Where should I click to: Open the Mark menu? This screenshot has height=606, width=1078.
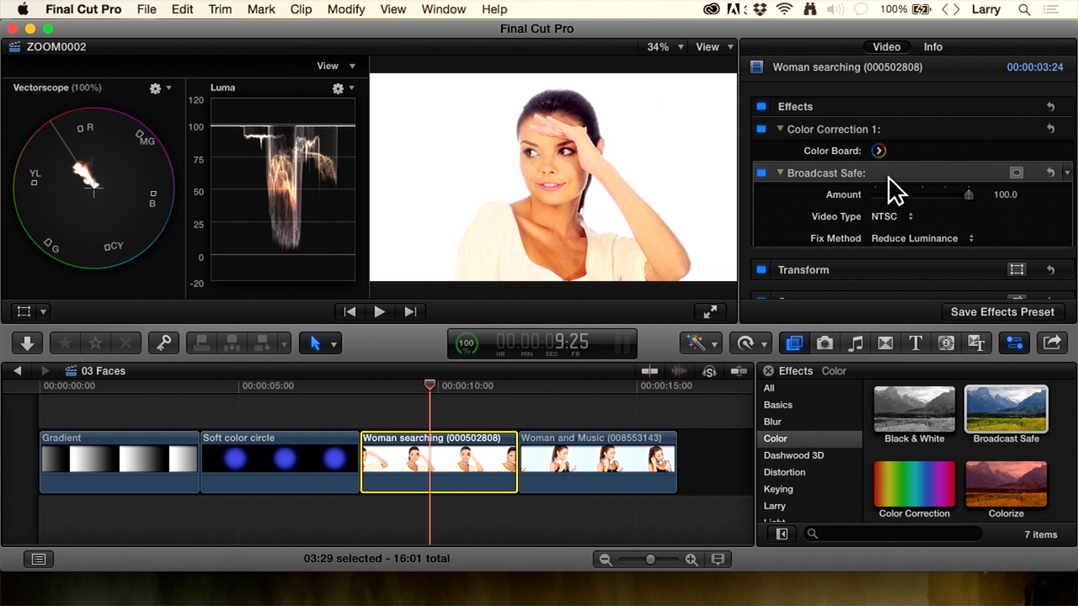click(261, 9)
